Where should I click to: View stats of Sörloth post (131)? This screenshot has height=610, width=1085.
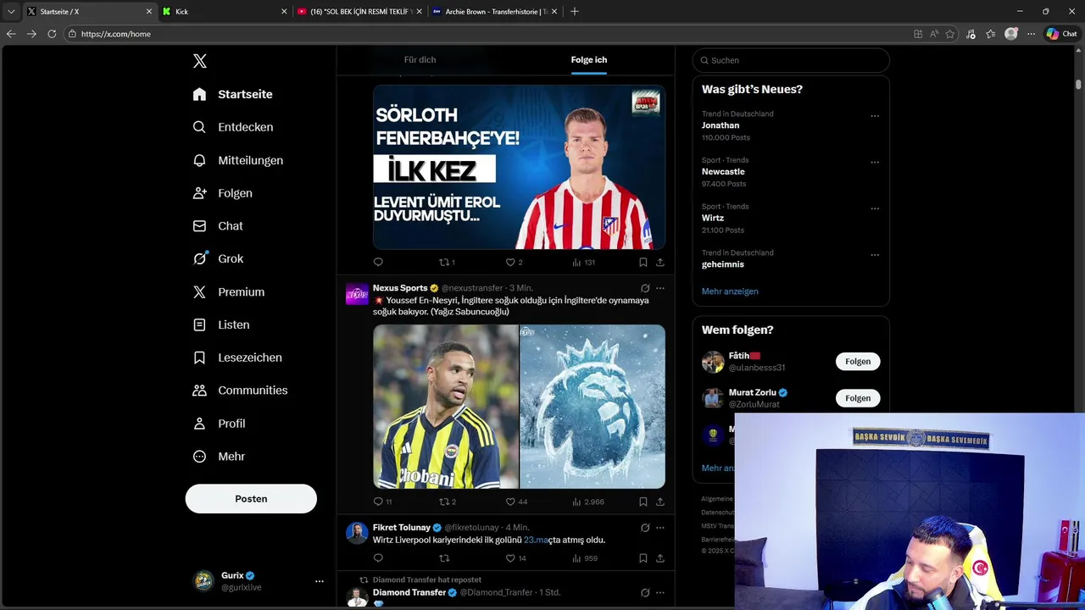tap(583, 263)
